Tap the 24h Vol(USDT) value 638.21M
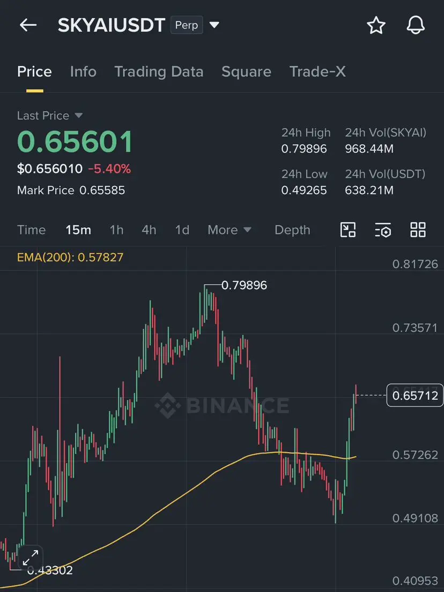 pos(369,191)
